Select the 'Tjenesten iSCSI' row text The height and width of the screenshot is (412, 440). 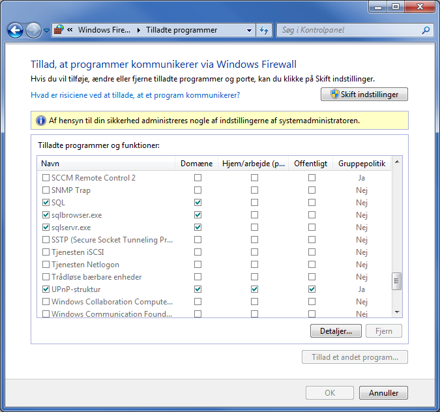click(78, 252)
